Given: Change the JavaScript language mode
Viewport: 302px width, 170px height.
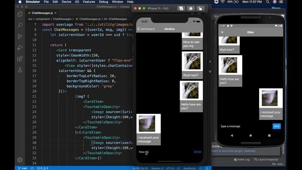Looking at the screenshot, I should (189, 168).
